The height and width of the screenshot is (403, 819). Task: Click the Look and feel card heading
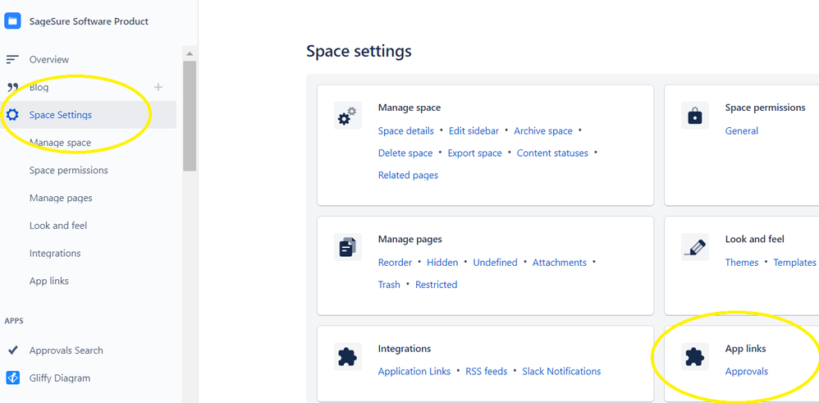pyautogui.click(x=755, y=240)
